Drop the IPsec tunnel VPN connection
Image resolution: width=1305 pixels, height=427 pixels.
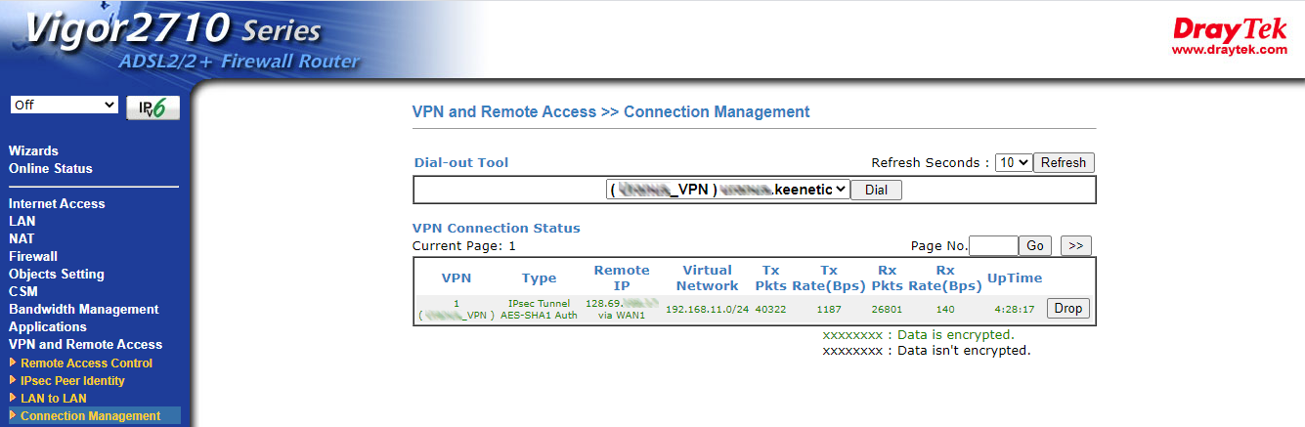[x=1068, y=308]
